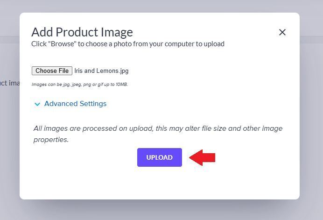Click the word UPLOAD on the button
The height and width of the screenshot is (220, 323).
click(160, 157)
